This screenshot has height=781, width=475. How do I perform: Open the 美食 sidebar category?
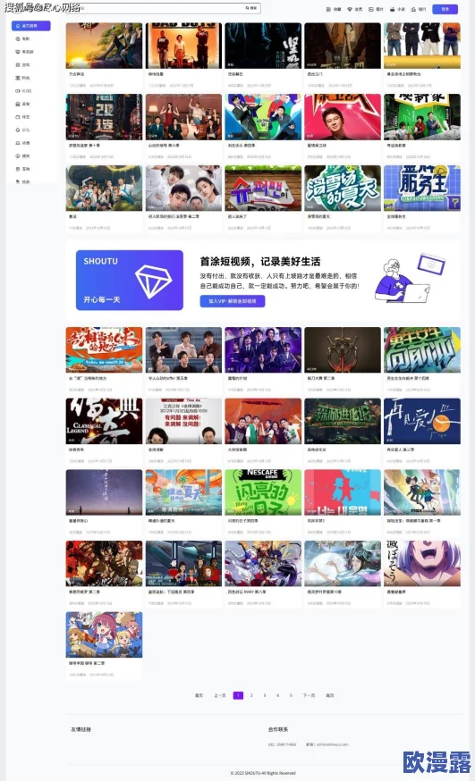coord(23,104)
